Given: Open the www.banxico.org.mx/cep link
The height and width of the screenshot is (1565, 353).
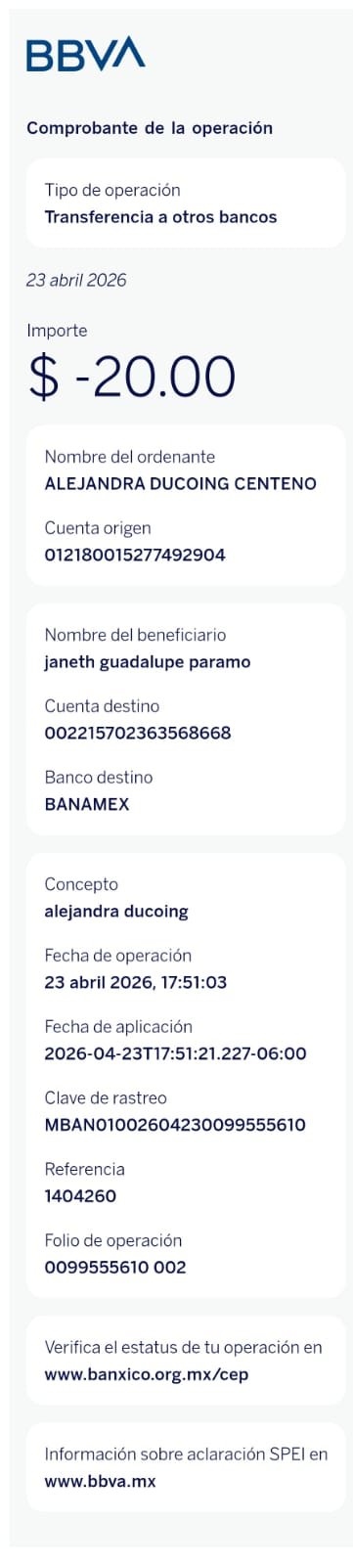Looking at the screenshot, I should [147, 1374].
